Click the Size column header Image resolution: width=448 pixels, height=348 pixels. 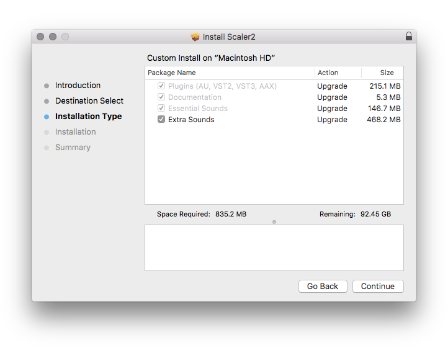(x=383, y=73)
